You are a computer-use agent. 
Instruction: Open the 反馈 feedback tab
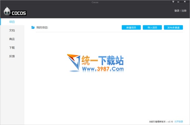tap(12, 56)
